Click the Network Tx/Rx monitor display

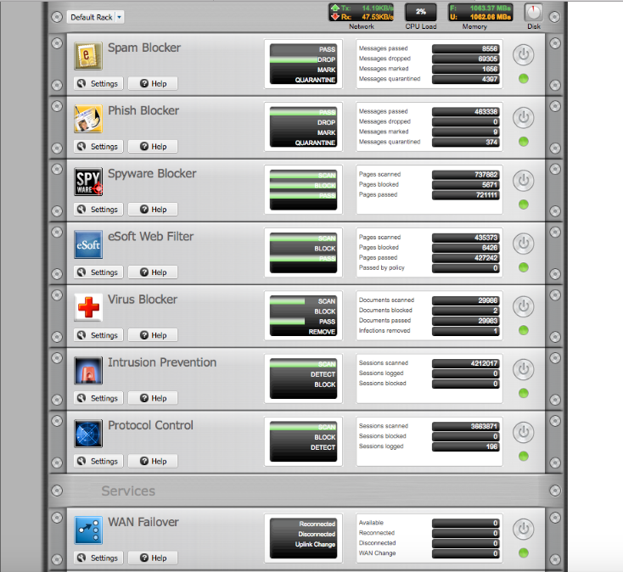coord(362,13)
